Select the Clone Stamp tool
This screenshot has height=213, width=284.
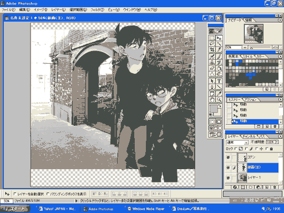click(212, 62)
